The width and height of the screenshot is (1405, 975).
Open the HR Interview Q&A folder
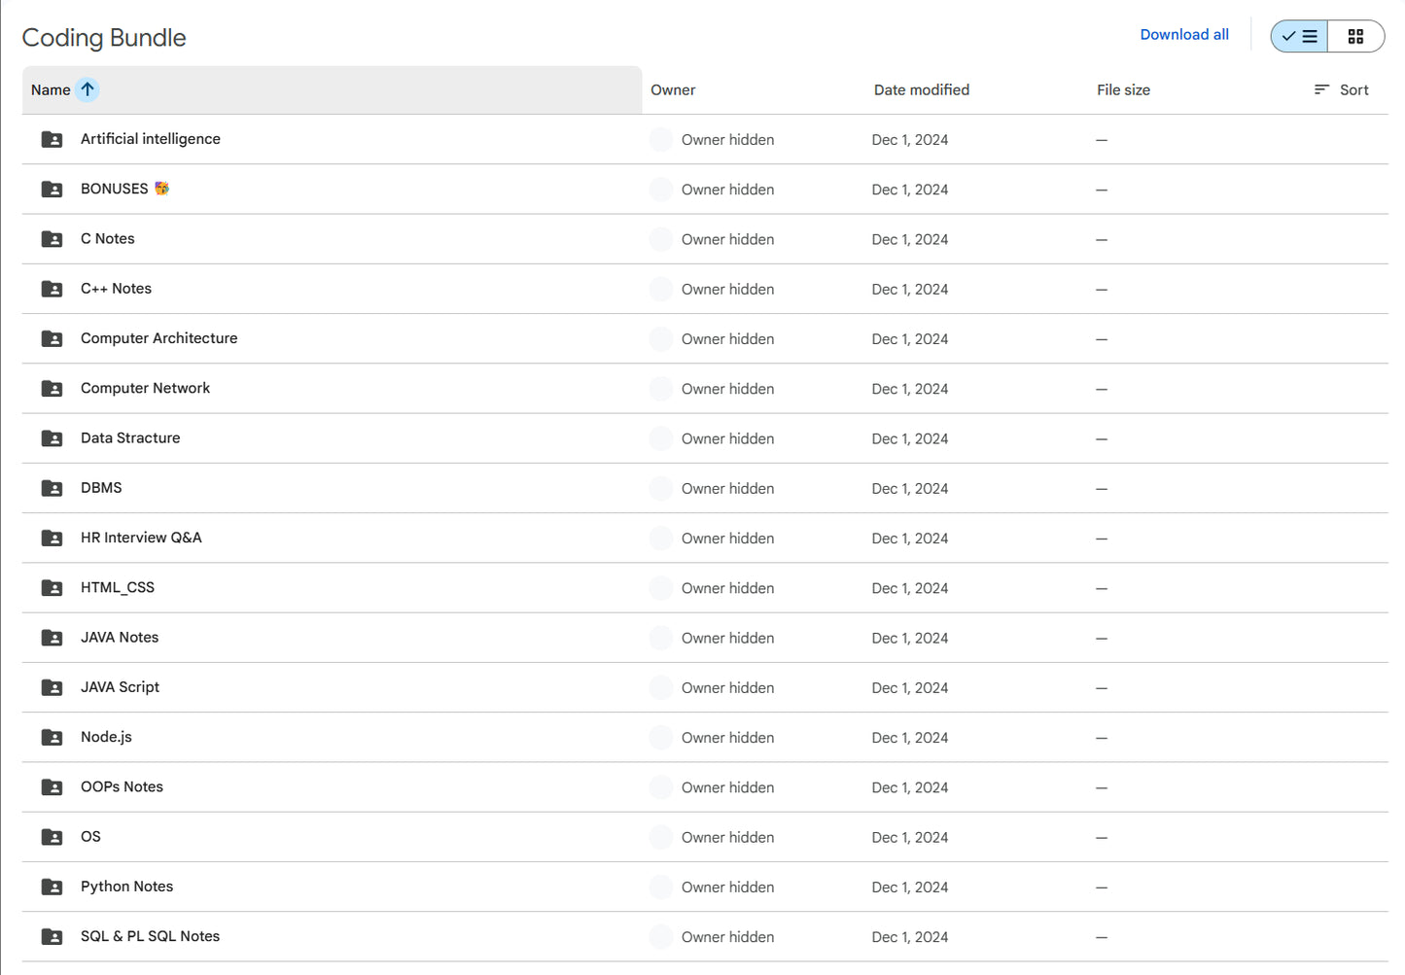click(141, 538)
